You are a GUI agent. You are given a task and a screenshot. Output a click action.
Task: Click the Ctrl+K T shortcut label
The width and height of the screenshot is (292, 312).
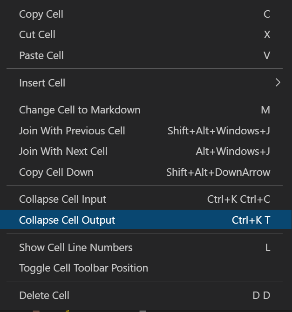pos(251,220)
